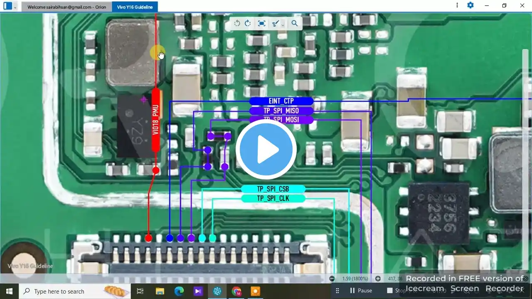
Task: Click the EINT_CTP signal label
Action: tap(281, 101)
